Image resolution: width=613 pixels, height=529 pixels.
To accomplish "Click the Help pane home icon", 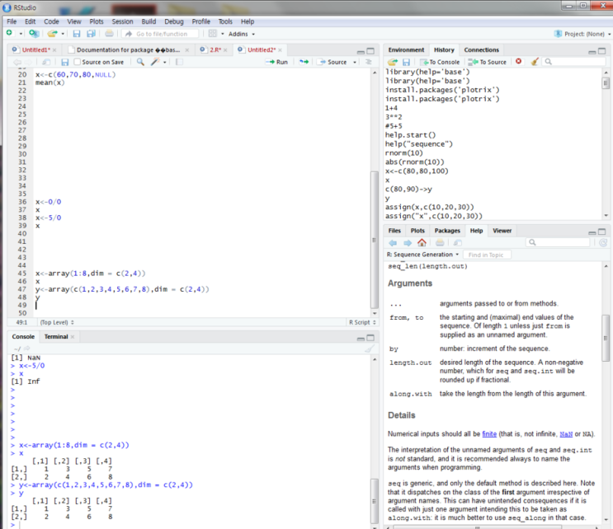I will click(x=422, y=243).
